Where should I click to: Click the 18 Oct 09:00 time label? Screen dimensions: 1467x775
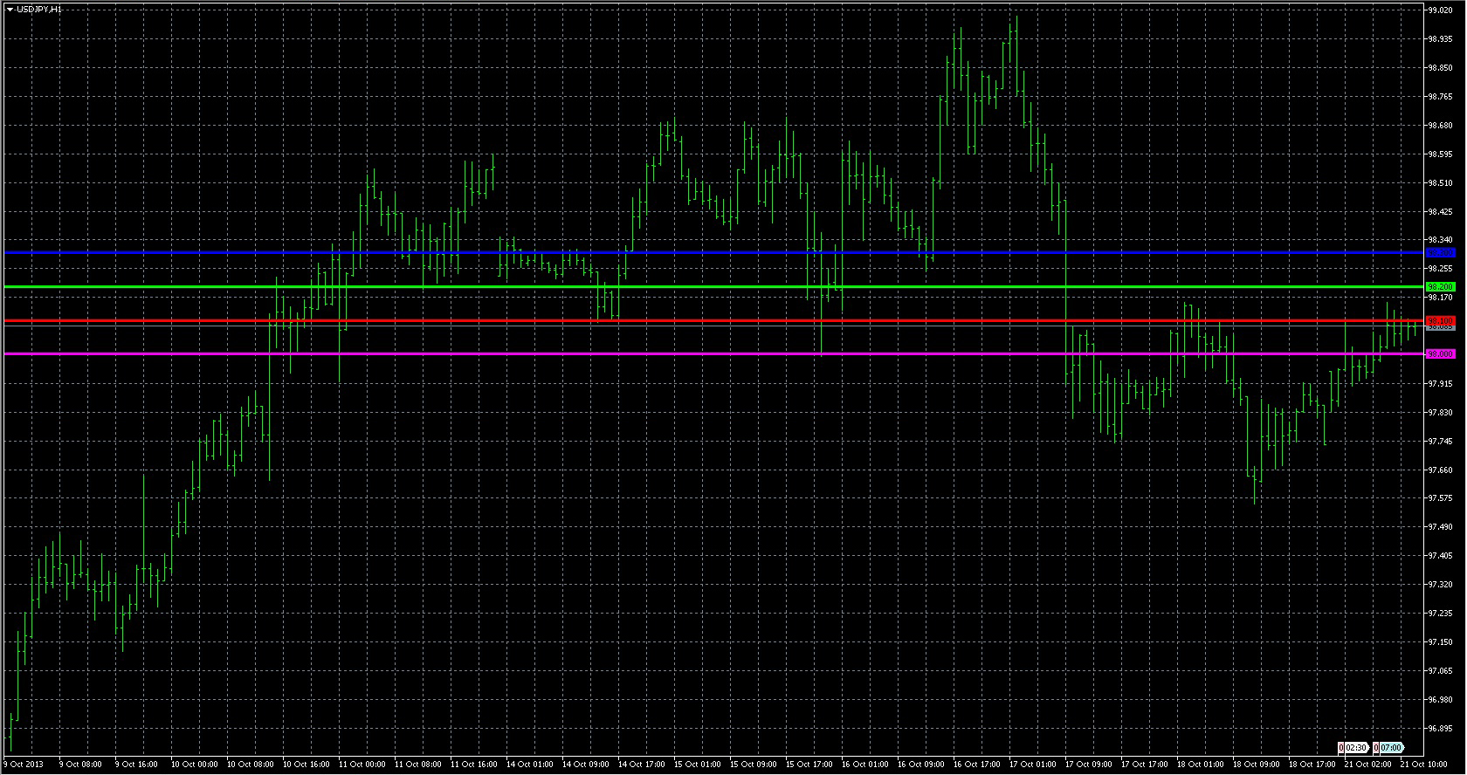pos(1257,765)
